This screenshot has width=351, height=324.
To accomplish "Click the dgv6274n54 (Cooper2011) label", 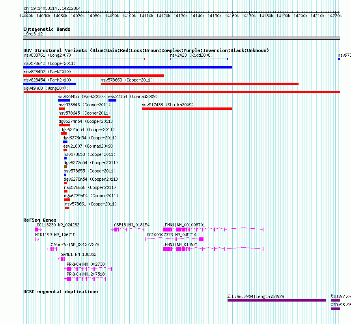I will 86,121.
